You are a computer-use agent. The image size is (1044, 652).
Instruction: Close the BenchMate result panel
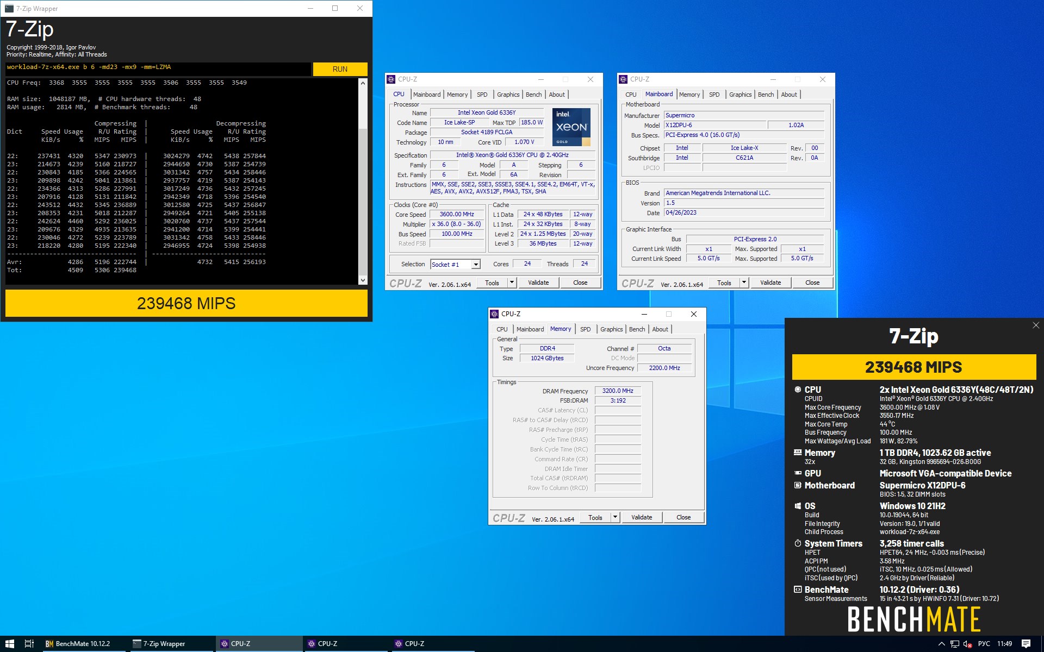[x=1036, y=325]
